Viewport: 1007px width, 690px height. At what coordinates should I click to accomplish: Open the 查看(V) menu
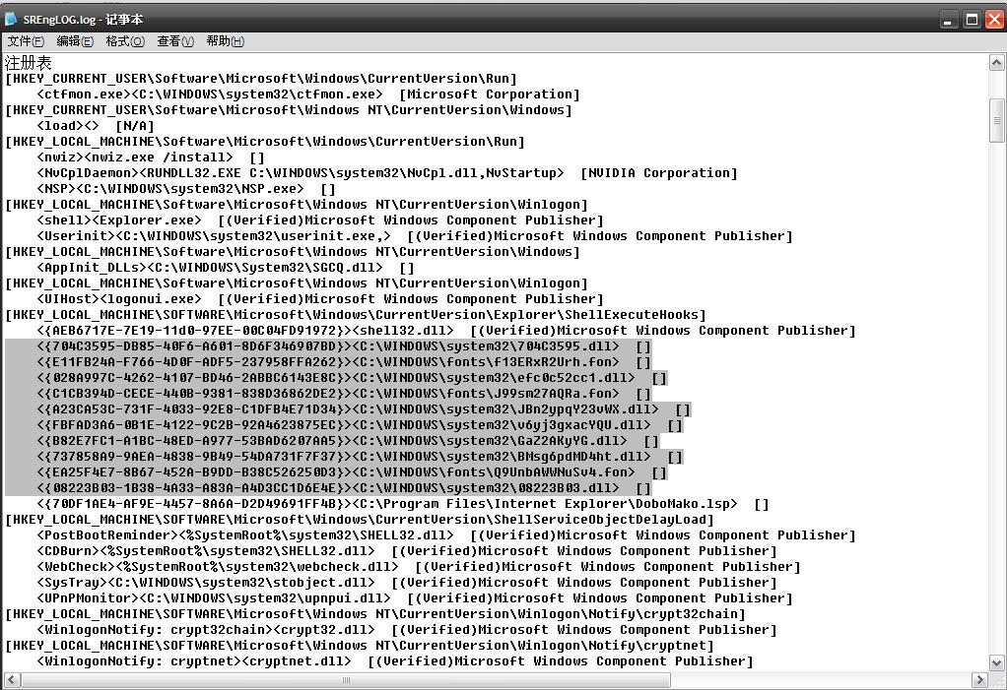[175, 41]
